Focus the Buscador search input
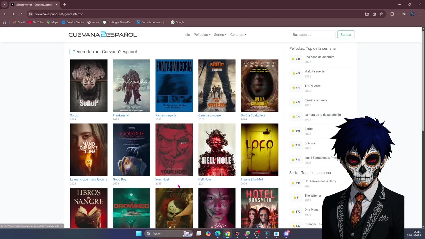 (312, 35)
